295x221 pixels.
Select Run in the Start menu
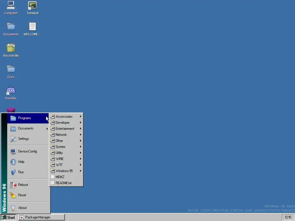tap(28, 172)
